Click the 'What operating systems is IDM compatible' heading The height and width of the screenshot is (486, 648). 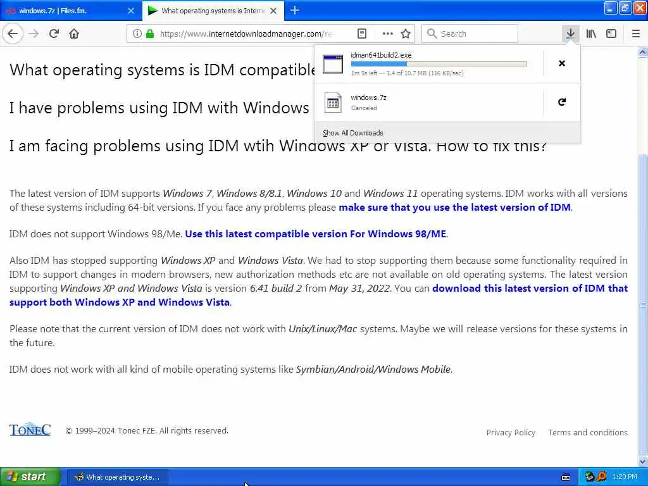click(162, 70)
